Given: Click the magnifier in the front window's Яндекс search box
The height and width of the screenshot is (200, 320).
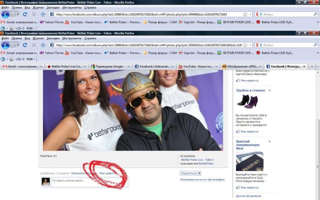Looking at the screenshot, I should (315, 45).
